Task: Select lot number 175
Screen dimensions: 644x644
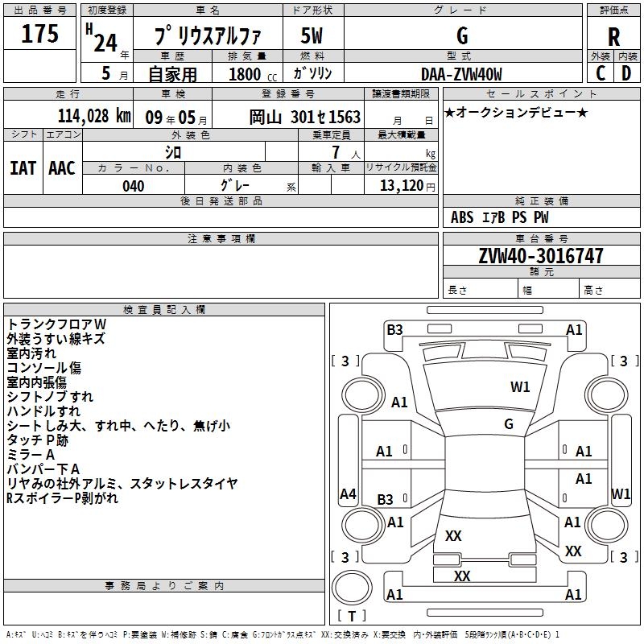Action: tap(40, 35)
